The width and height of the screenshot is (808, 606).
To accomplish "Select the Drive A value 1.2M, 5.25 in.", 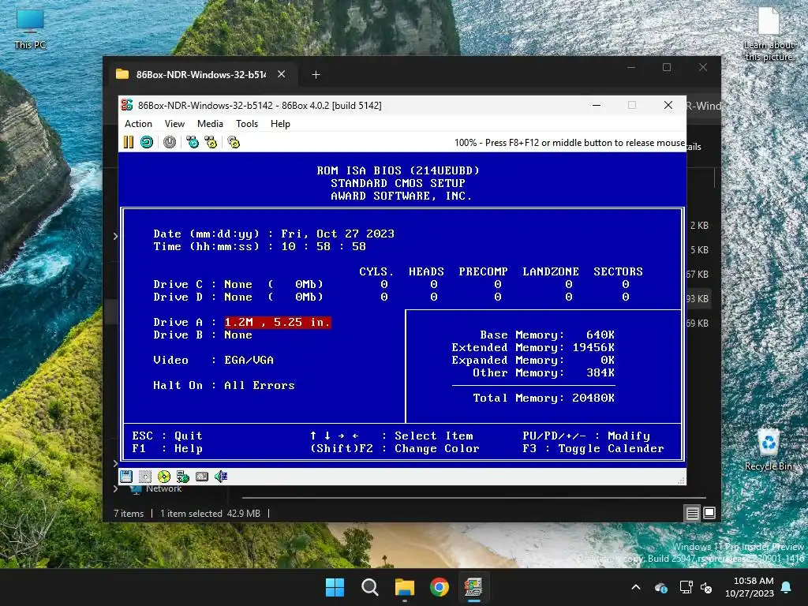I will tap(278, 322).
